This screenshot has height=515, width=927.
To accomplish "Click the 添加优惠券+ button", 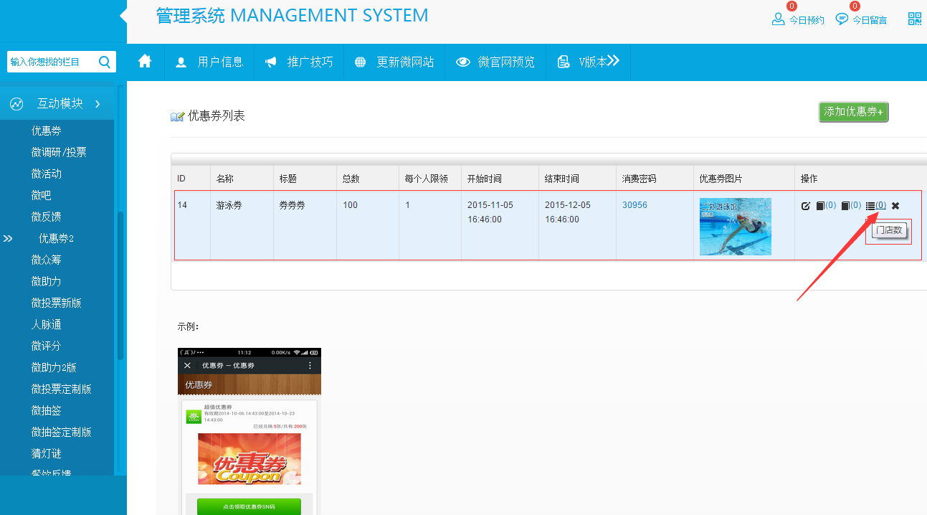I will click(853, 112).
